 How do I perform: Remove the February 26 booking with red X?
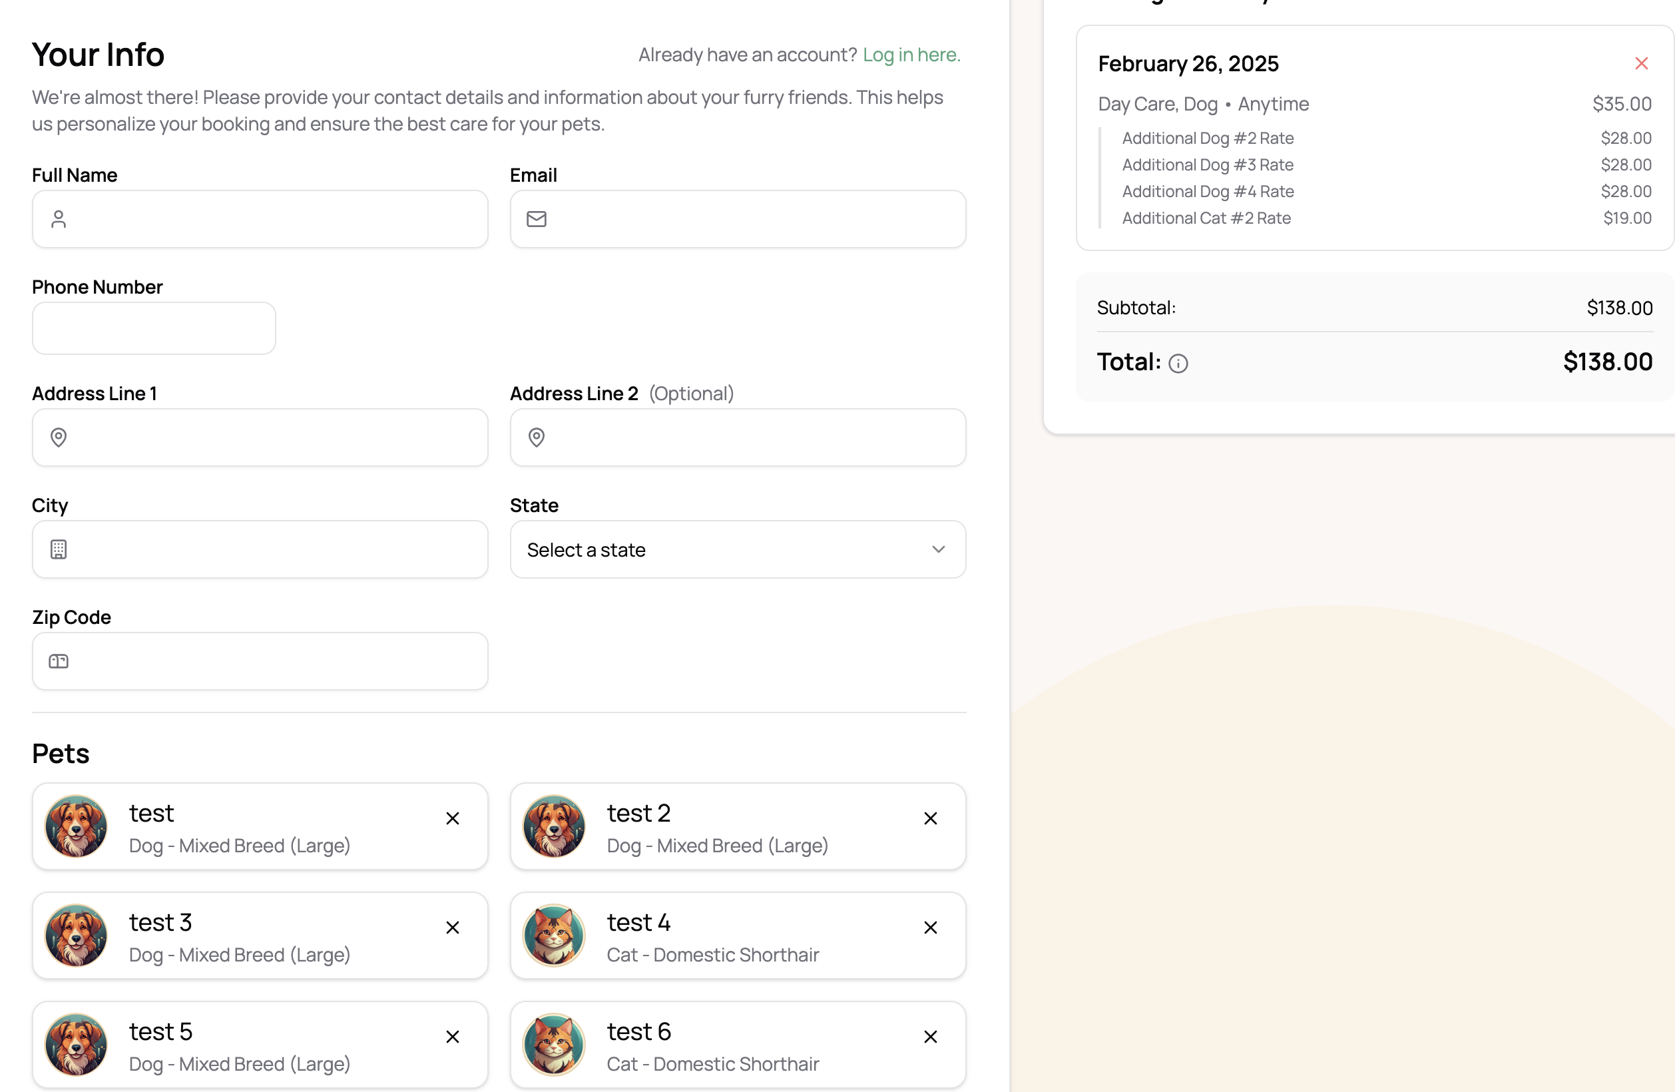click(1640, 63)
